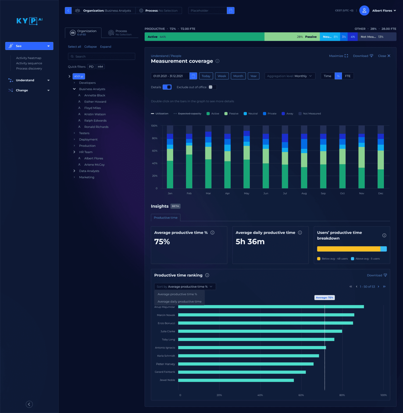403x413 pixels.
Task: Open the Aggregation level Monthly dropdown
Action: [x=290, y=76]
